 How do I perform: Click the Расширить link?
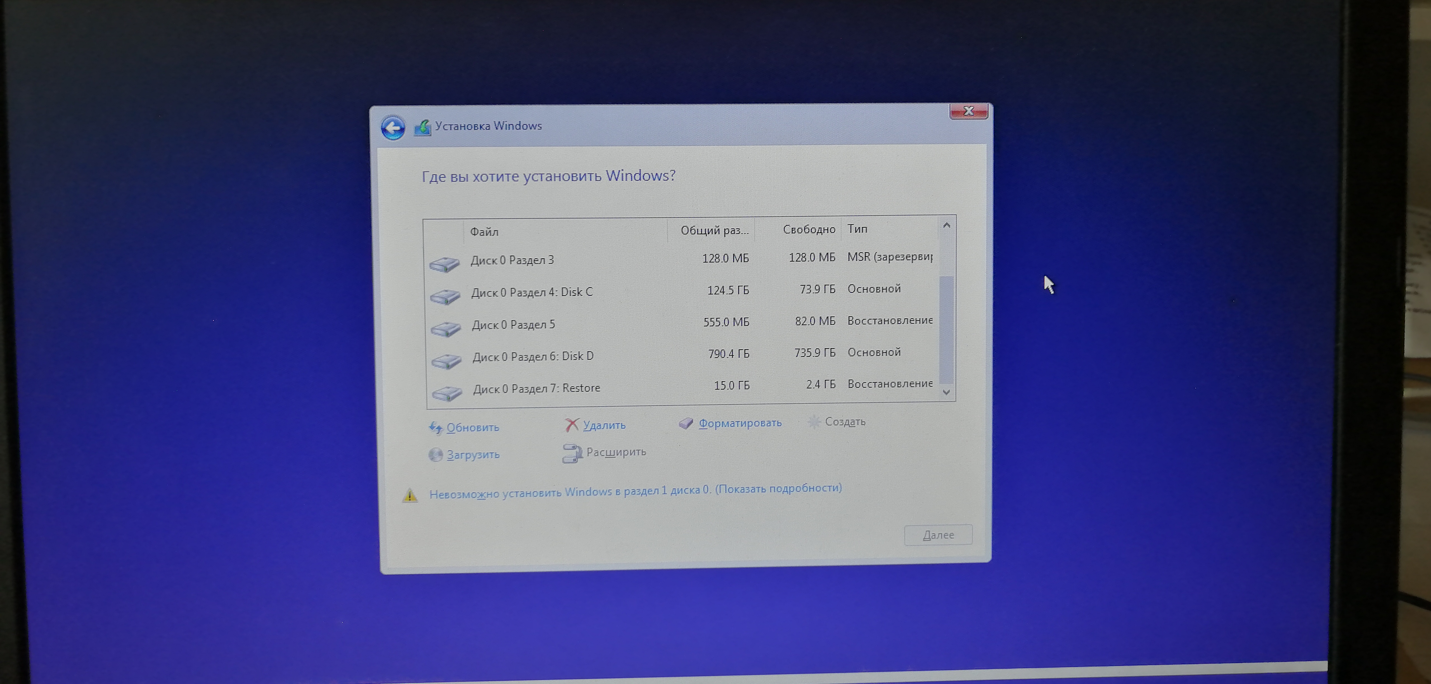616,452
